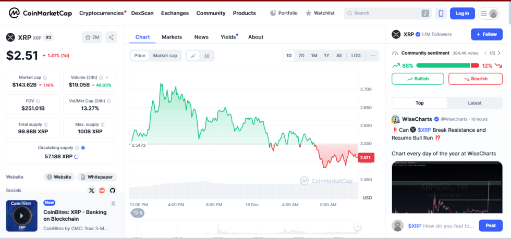Viewport: 511px width, 239px height.
Task: Vote Bullish on community sentiment
Action: pyautogui.click(x=418, y=79)
